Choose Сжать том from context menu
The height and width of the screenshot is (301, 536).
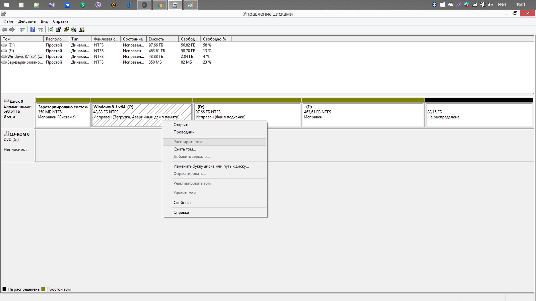(x=185, y=149)
